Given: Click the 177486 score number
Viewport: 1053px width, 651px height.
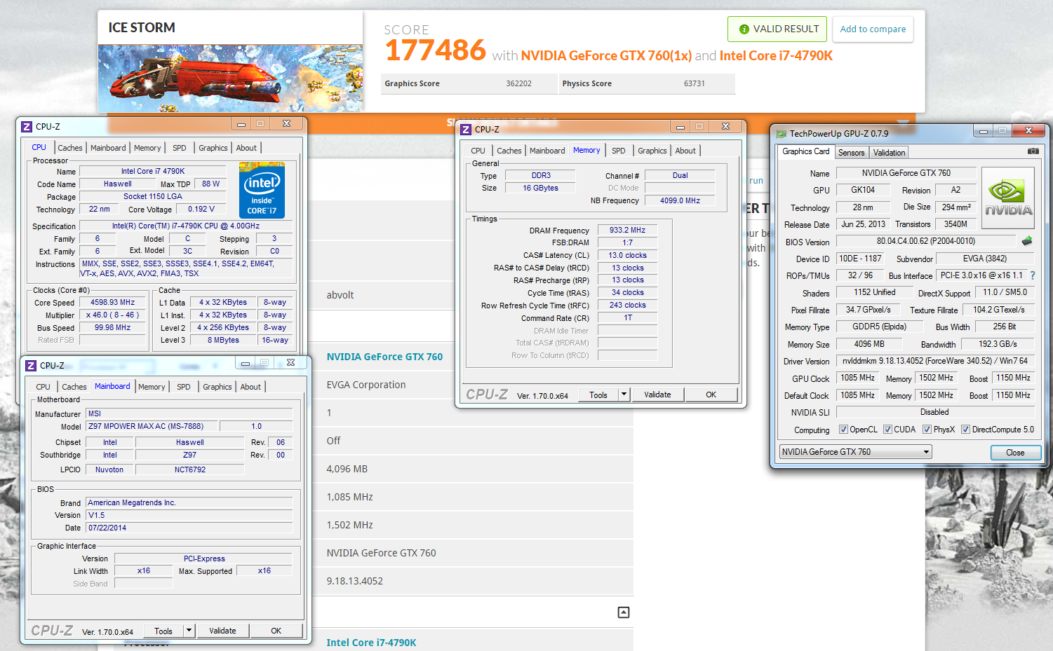Looking at the screenshot, I should (435, 50).
